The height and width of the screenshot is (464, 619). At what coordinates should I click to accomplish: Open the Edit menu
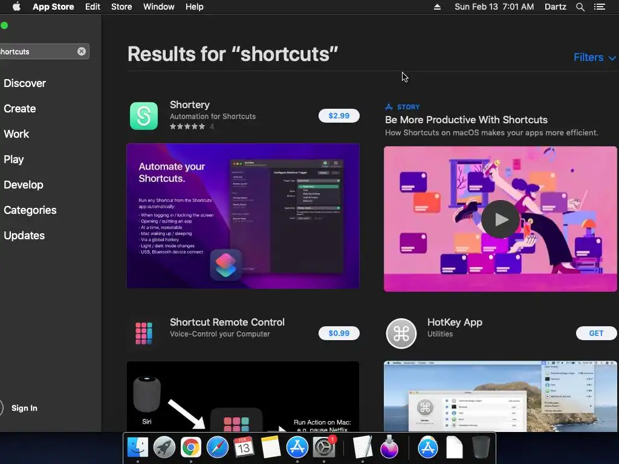[x=92, y=7]
